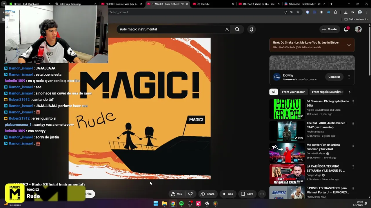Open options menu for Downy ad
This screenshot has width=371, height=208.
click(349, 77)
